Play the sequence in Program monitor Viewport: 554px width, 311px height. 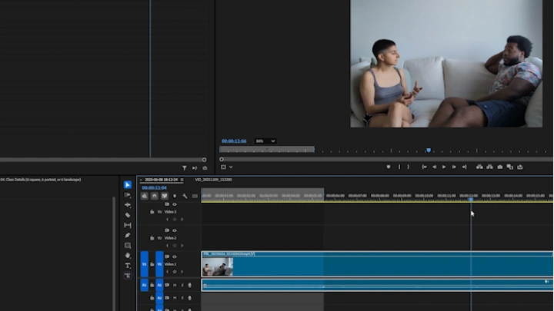(x=444, y=167)
